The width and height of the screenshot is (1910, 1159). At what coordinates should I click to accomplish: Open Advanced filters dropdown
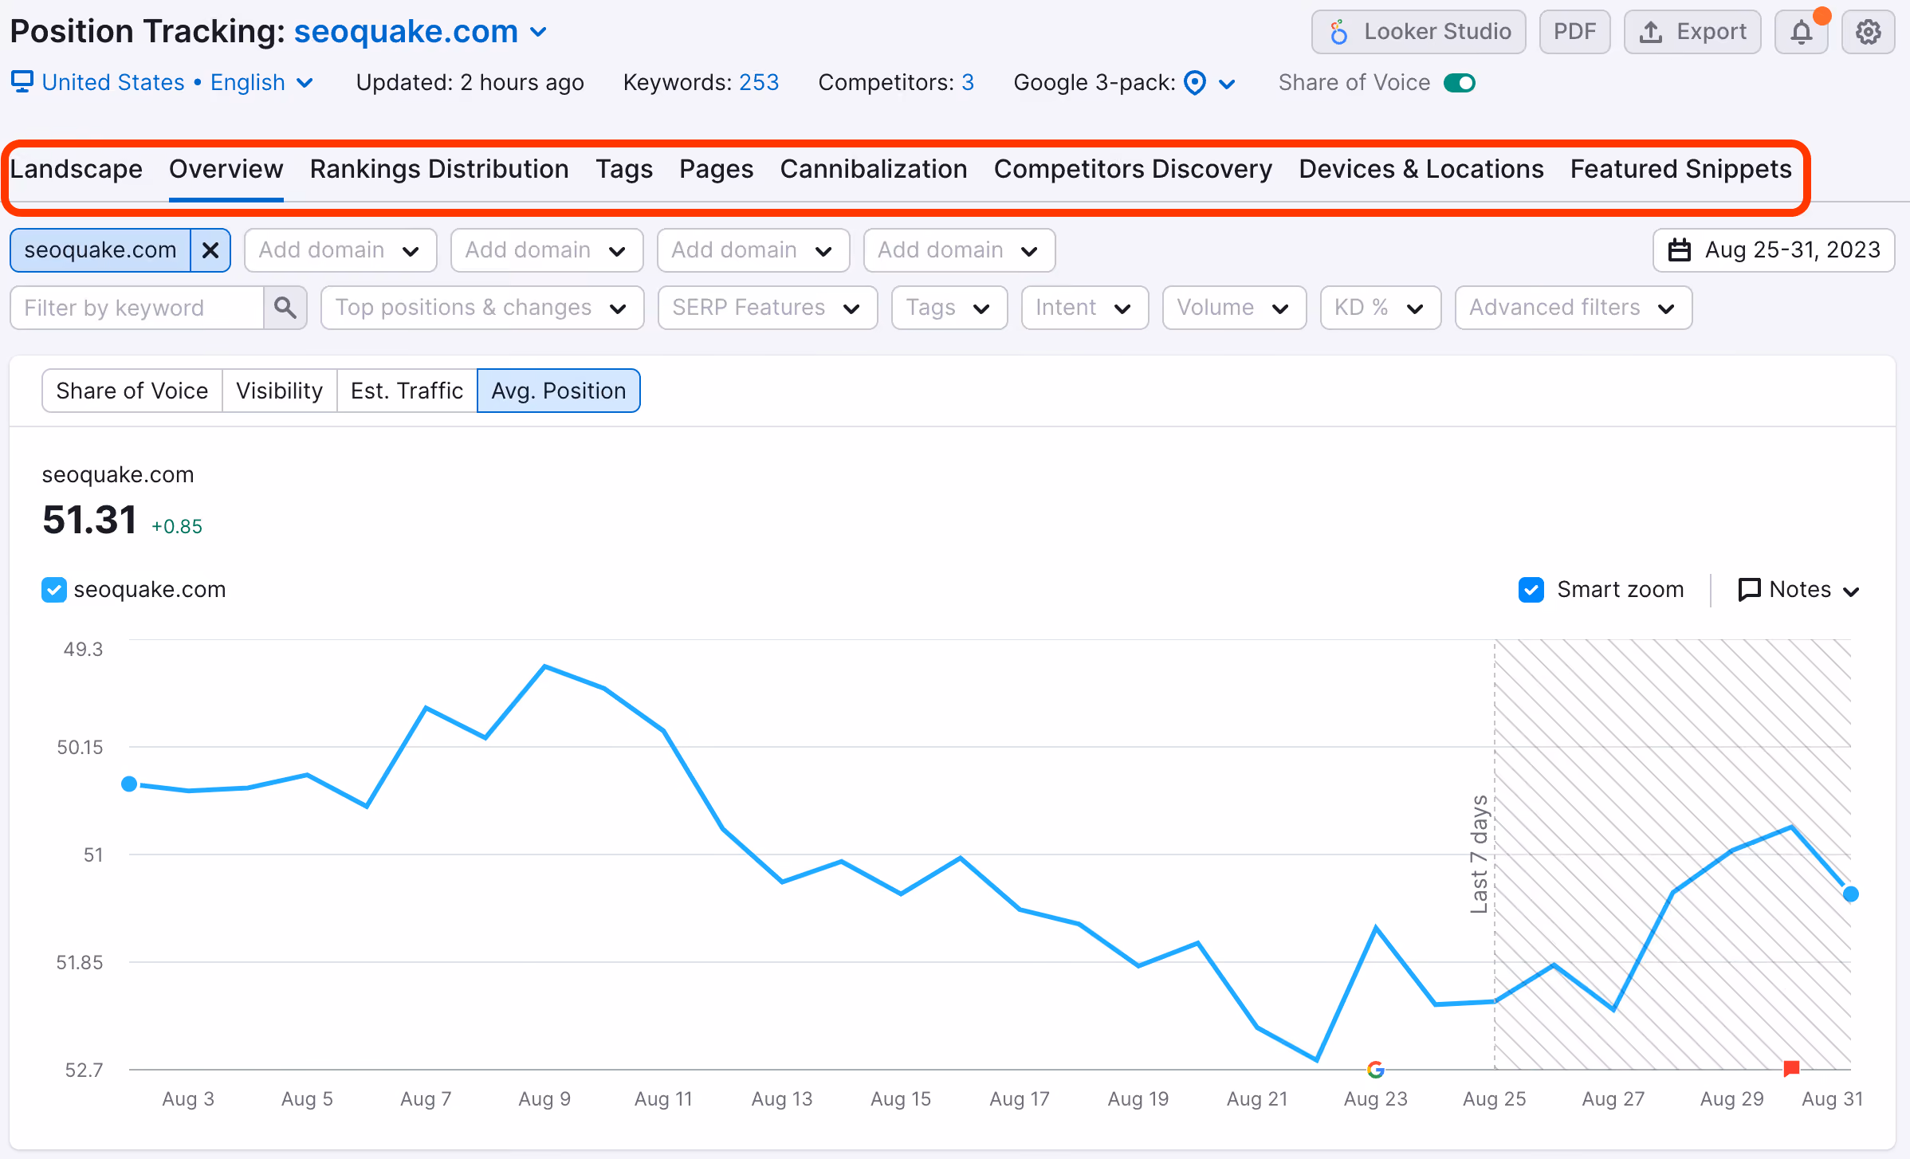click(1574, 308)
